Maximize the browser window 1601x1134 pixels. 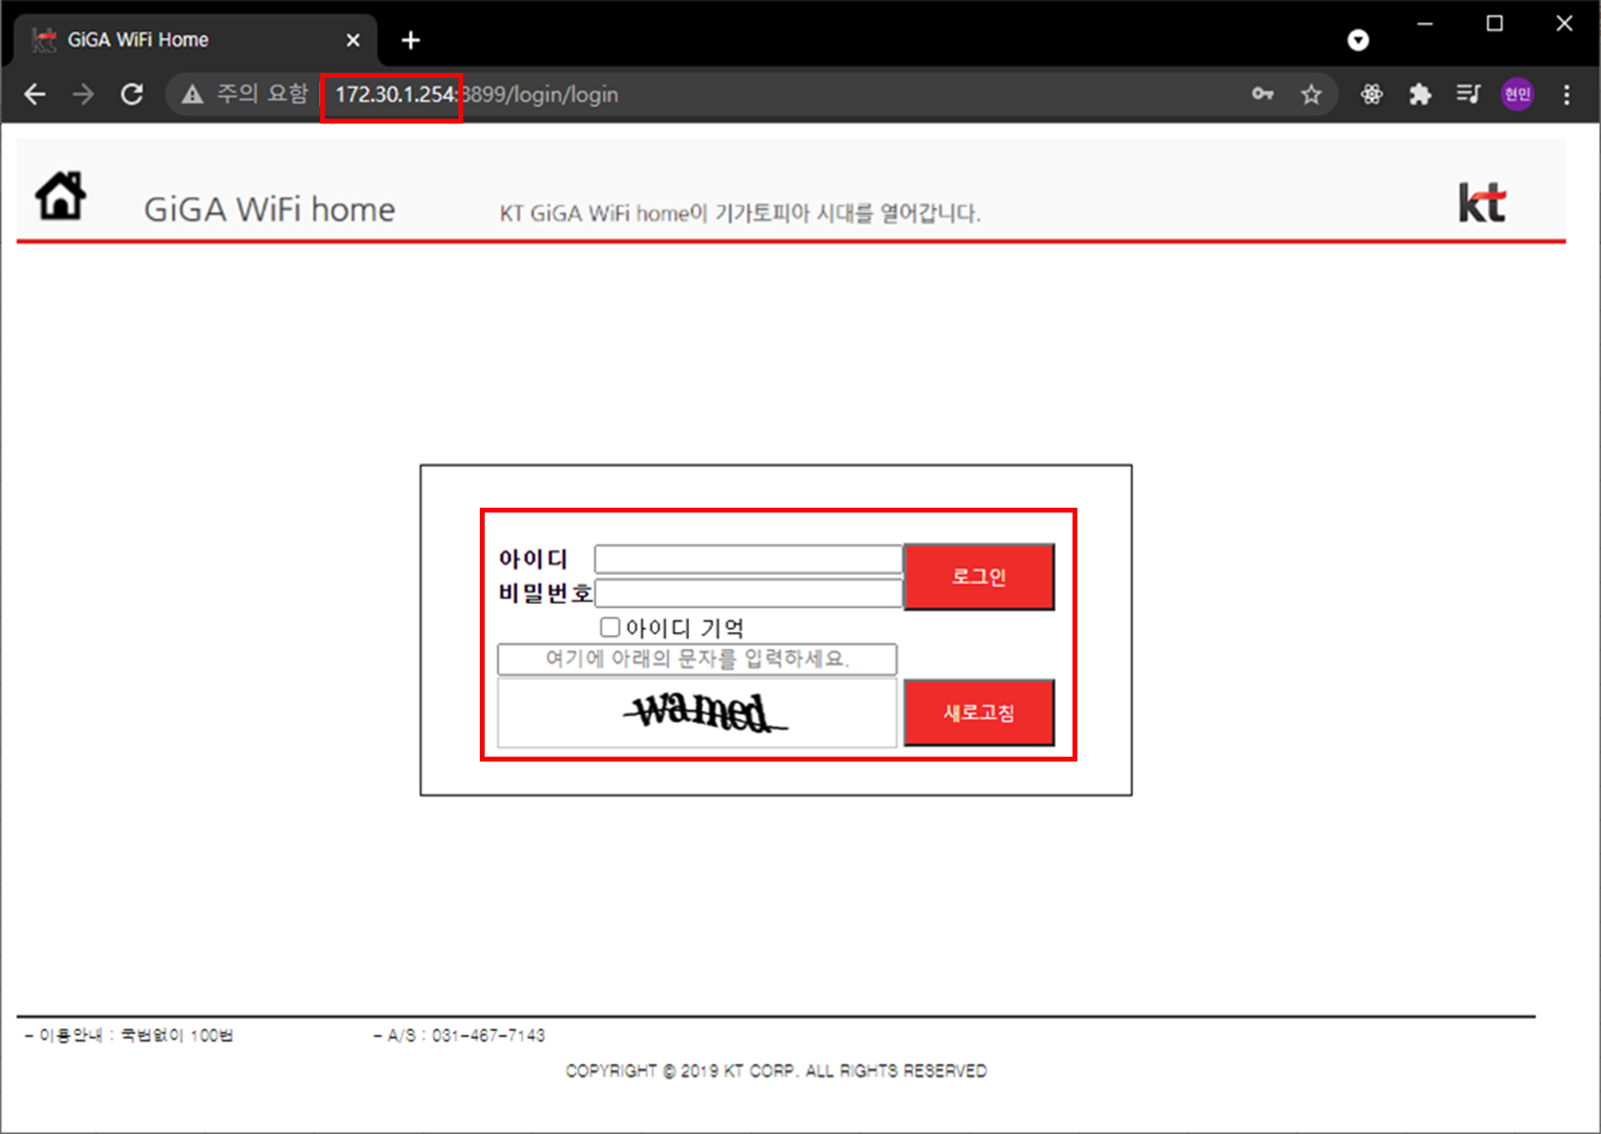1495,23
